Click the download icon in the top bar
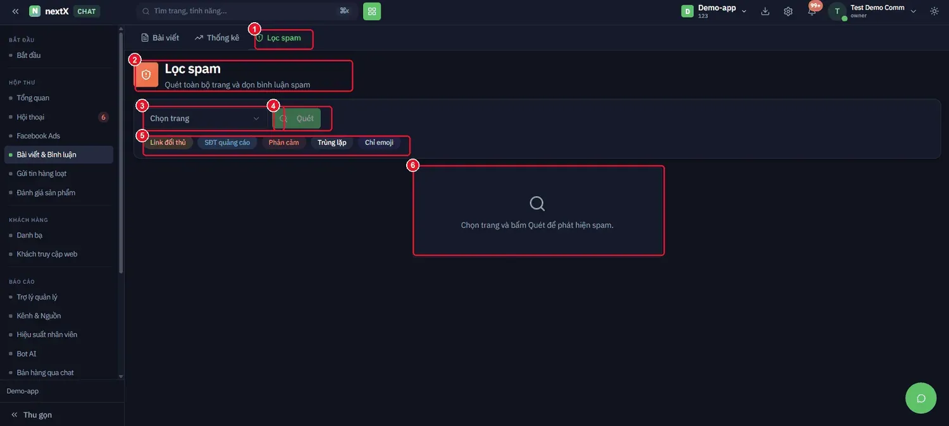Screen dimensions: 949x426 pyautogui.click(x=765, y=11)
